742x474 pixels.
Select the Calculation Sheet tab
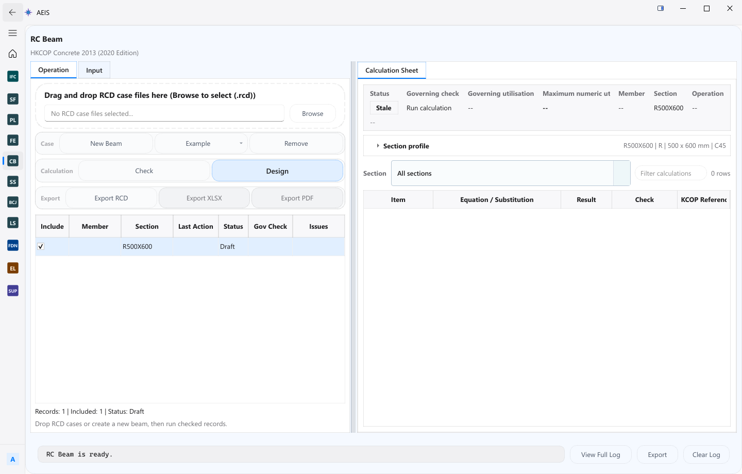pos(392,70)
